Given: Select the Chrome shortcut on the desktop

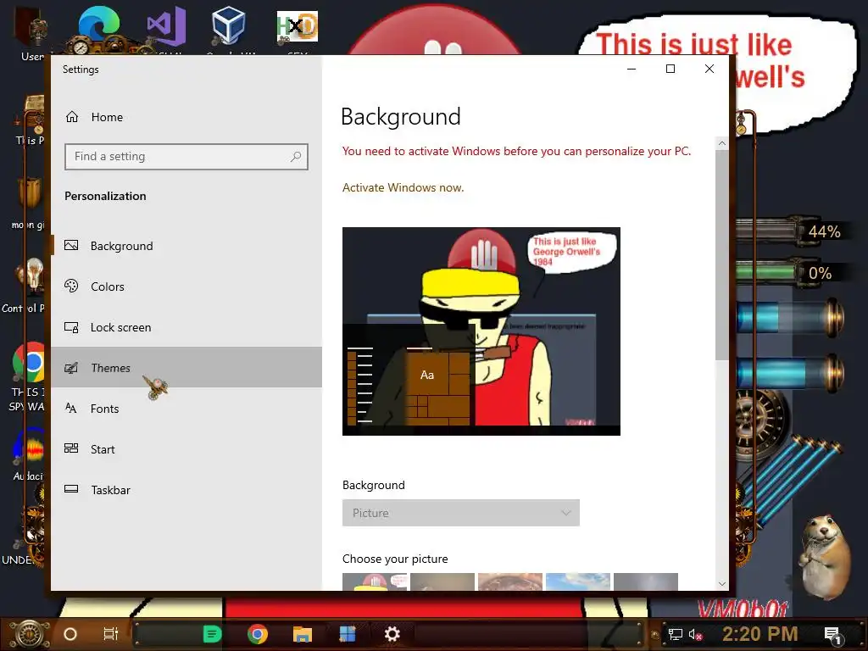Looking at the screenshot, I should (x=29, y=377).
